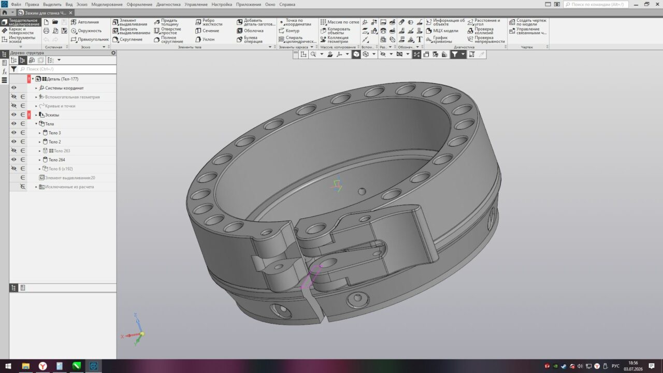
Task: Click Управление связанными чертежами button
Action: coord(527,31)
